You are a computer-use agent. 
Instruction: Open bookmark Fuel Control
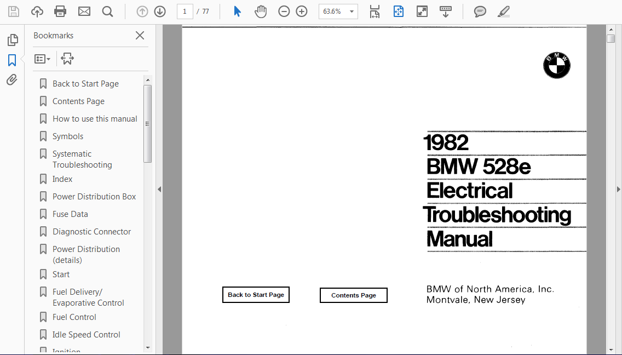(x=74, y=317)
